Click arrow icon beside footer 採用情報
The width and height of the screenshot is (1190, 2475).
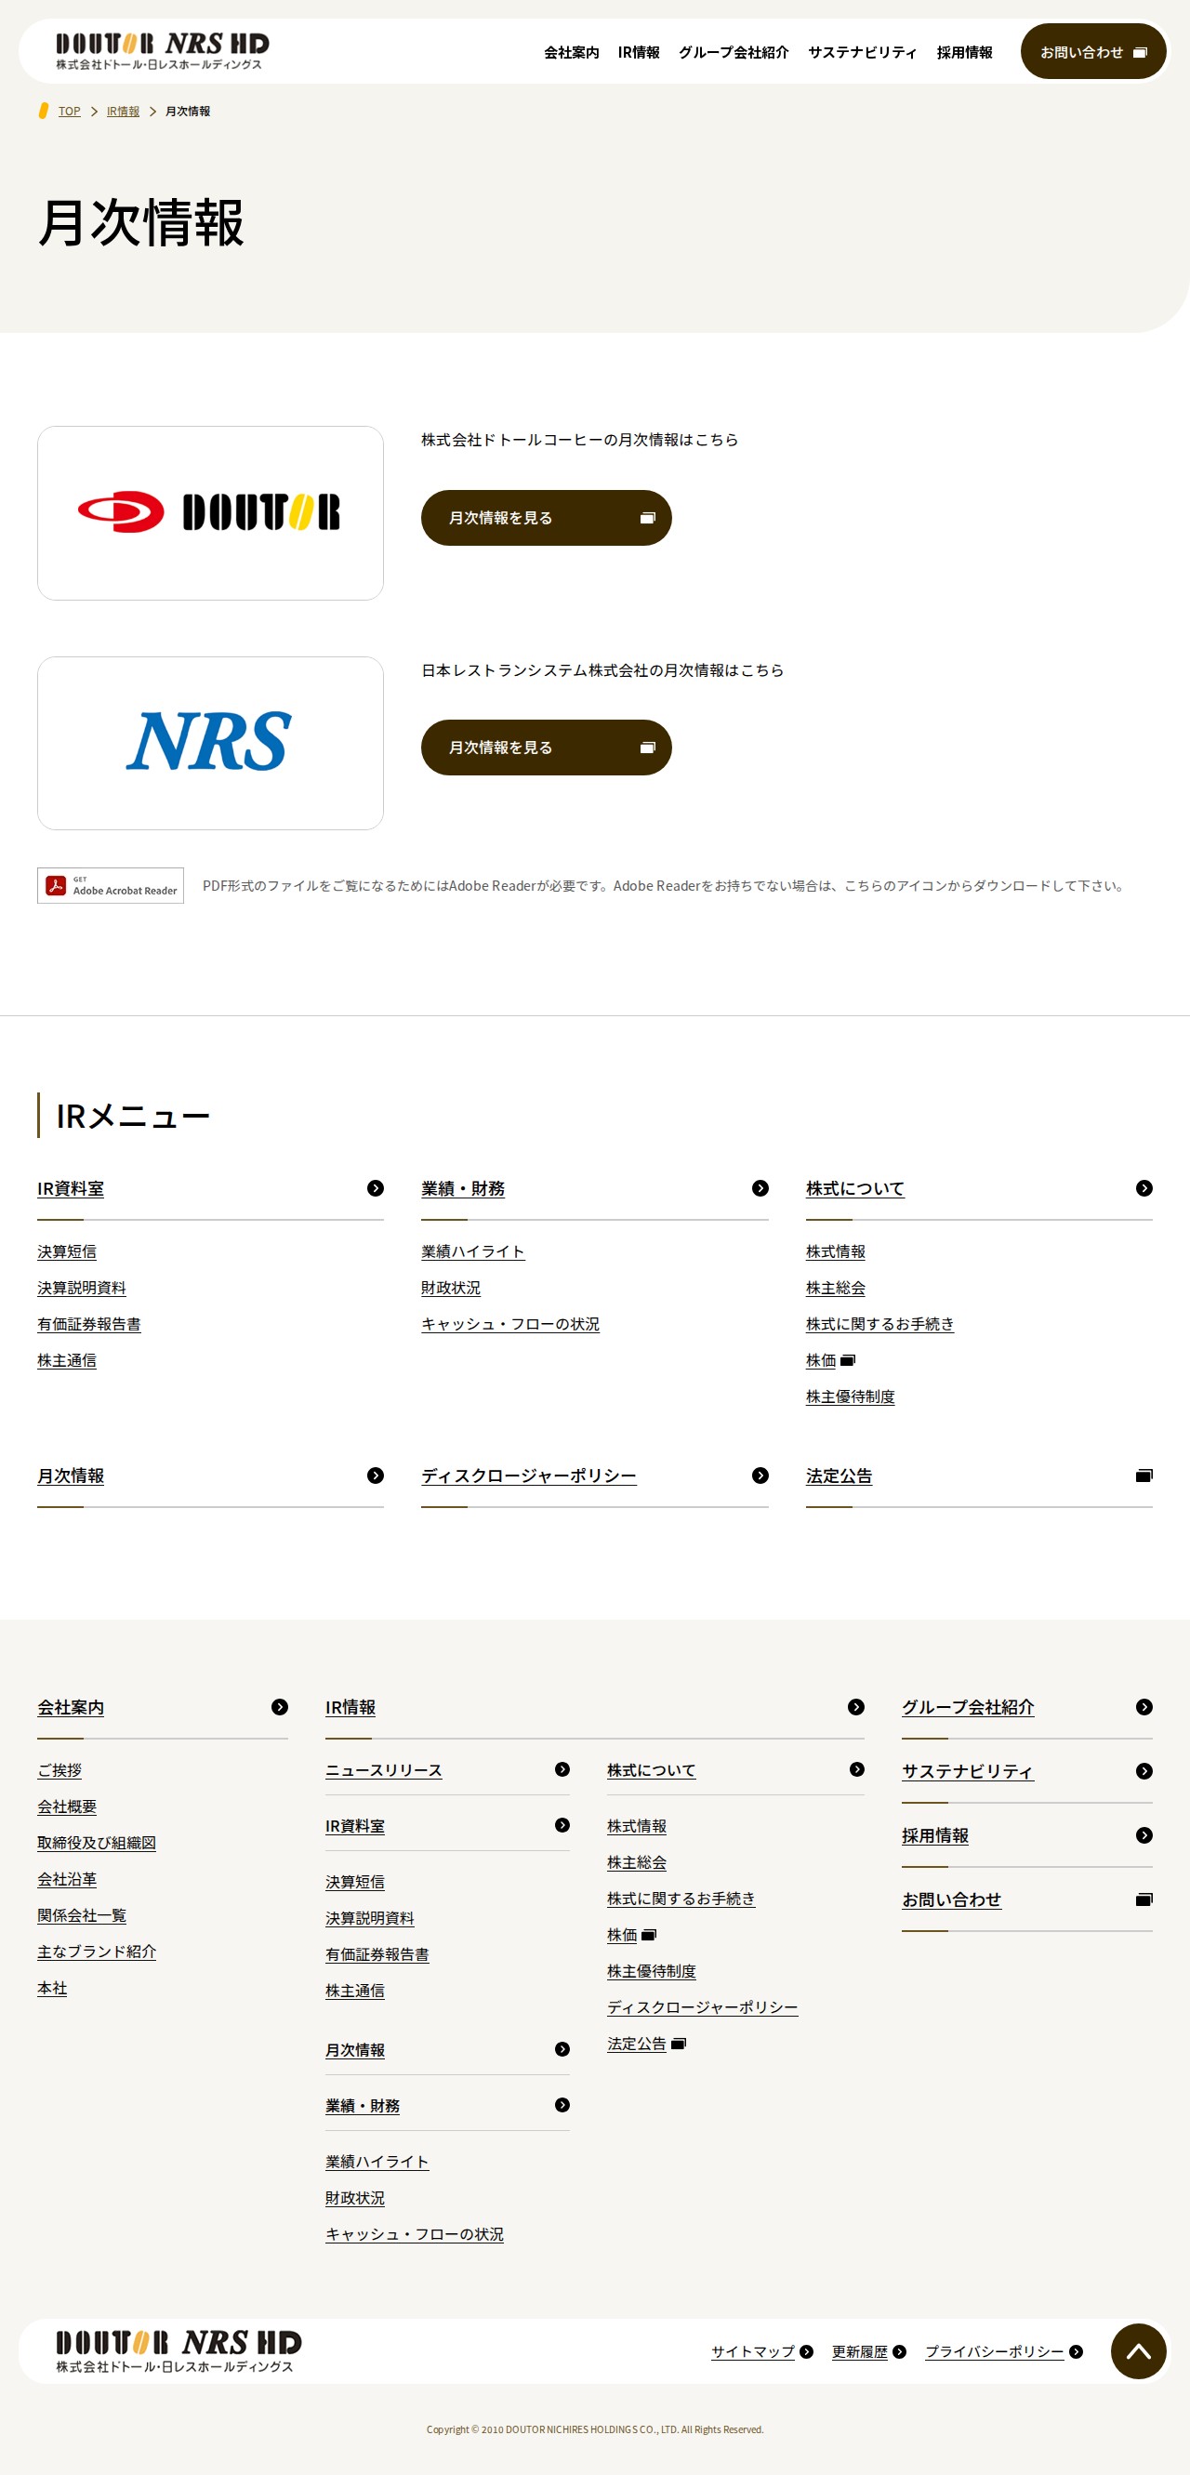[1144, 1835]
